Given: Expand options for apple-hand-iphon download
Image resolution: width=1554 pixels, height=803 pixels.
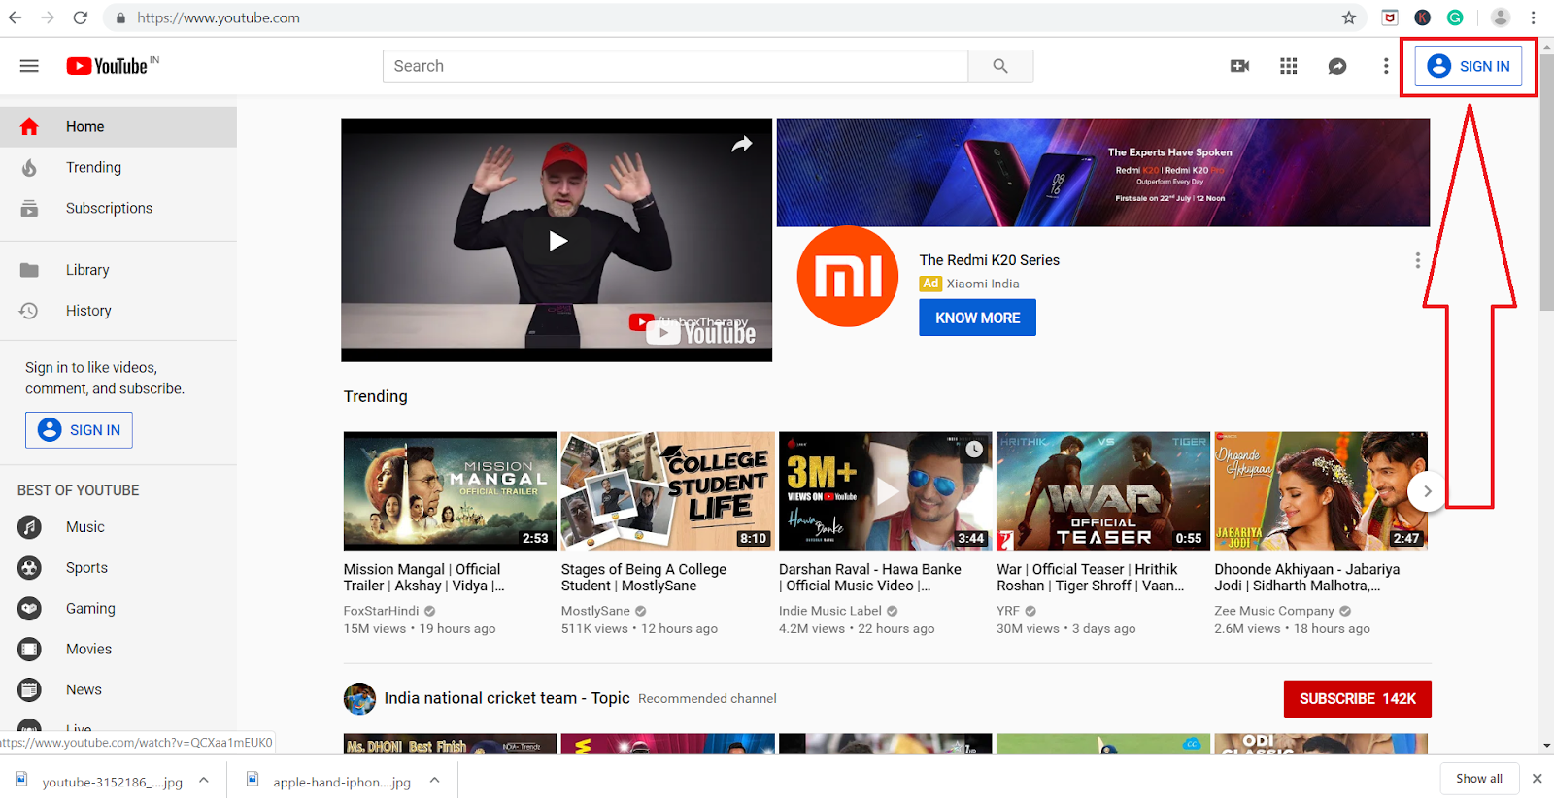Looking at the screenshot, I should [x=435, y=780].
